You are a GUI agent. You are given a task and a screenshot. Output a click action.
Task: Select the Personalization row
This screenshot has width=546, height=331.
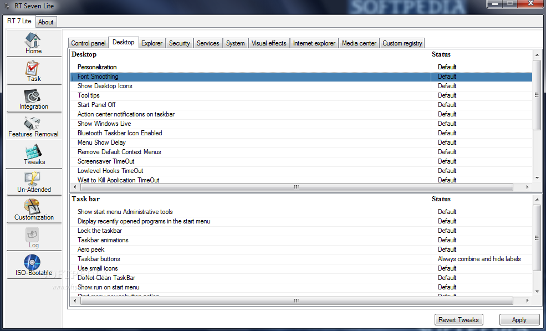[302, 67]
